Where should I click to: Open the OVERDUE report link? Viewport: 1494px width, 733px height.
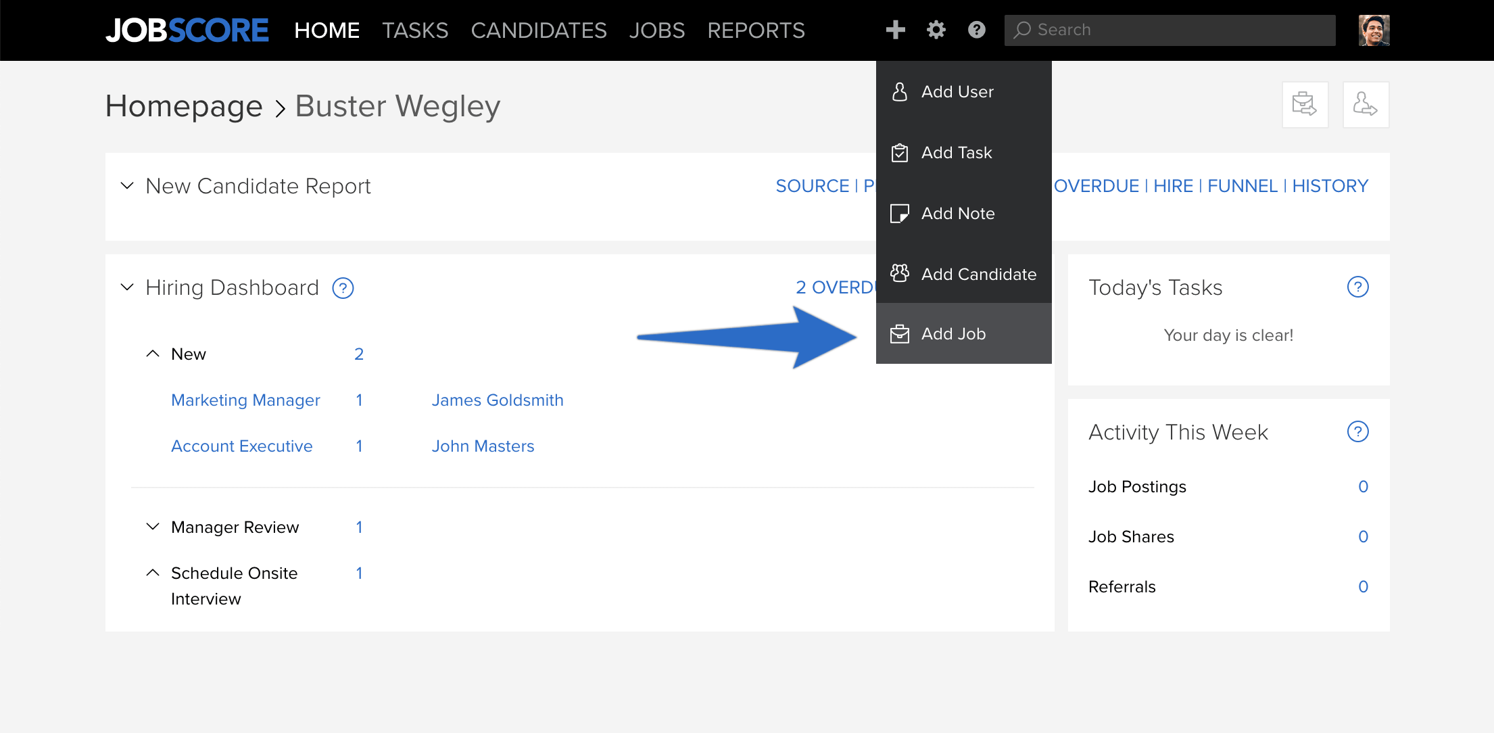tap(1097, 186)
